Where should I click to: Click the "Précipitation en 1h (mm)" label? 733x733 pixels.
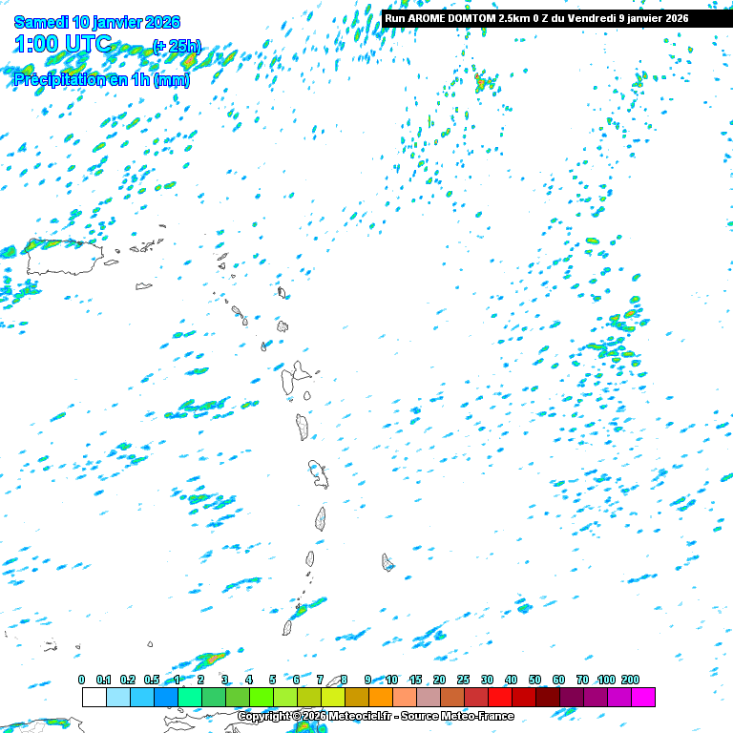101,80
